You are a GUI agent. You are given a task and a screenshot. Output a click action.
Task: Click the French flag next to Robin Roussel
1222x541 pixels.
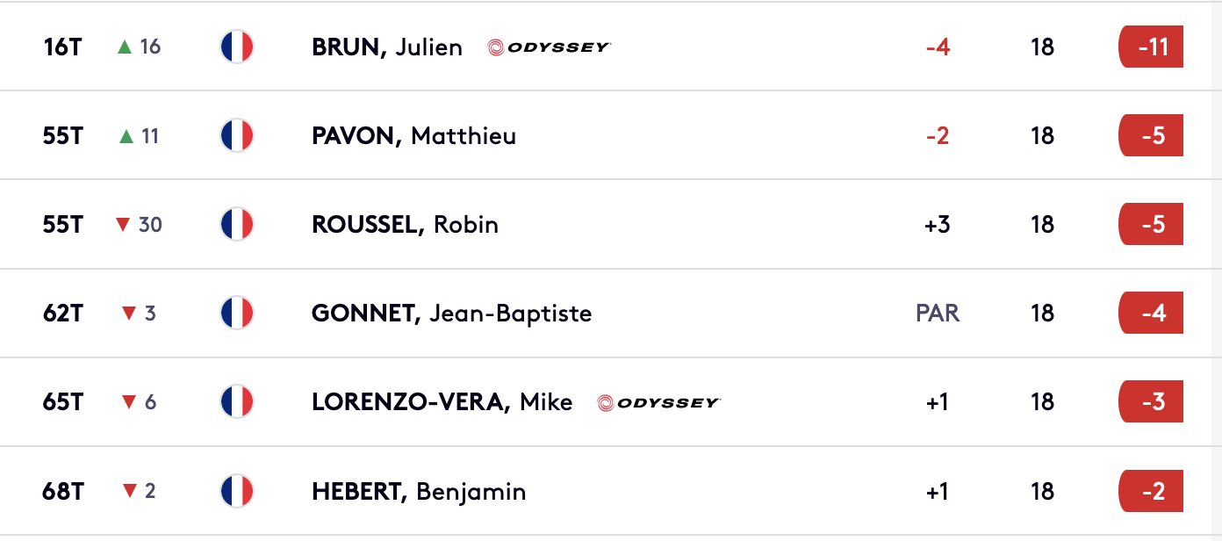coord(237,224)
